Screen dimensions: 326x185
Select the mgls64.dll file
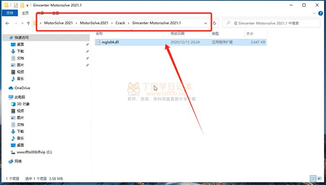click(181, 42)
